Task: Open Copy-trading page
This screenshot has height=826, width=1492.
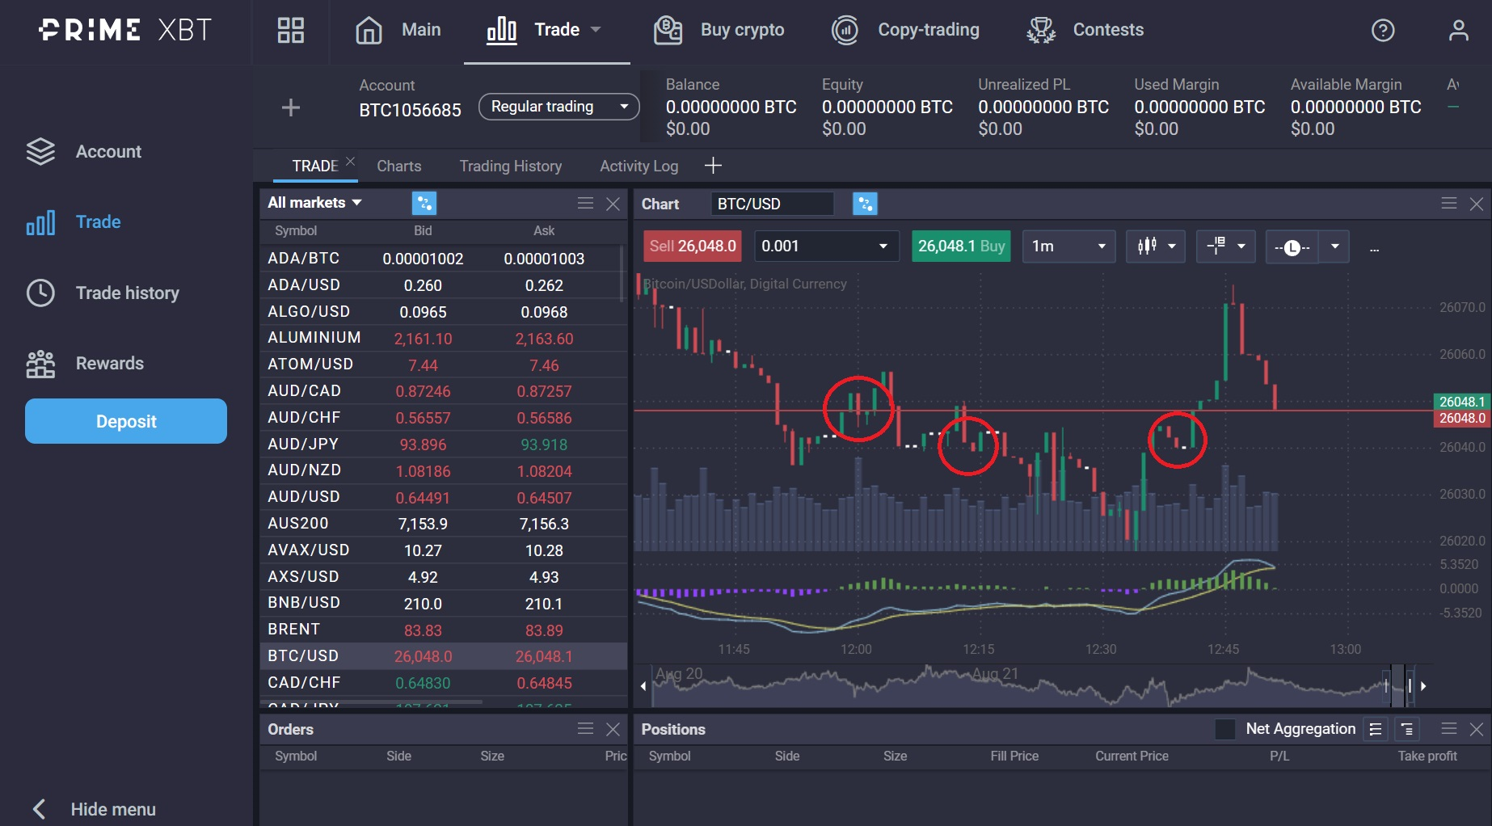Action: pyautogui.click(x=905, y=30)
